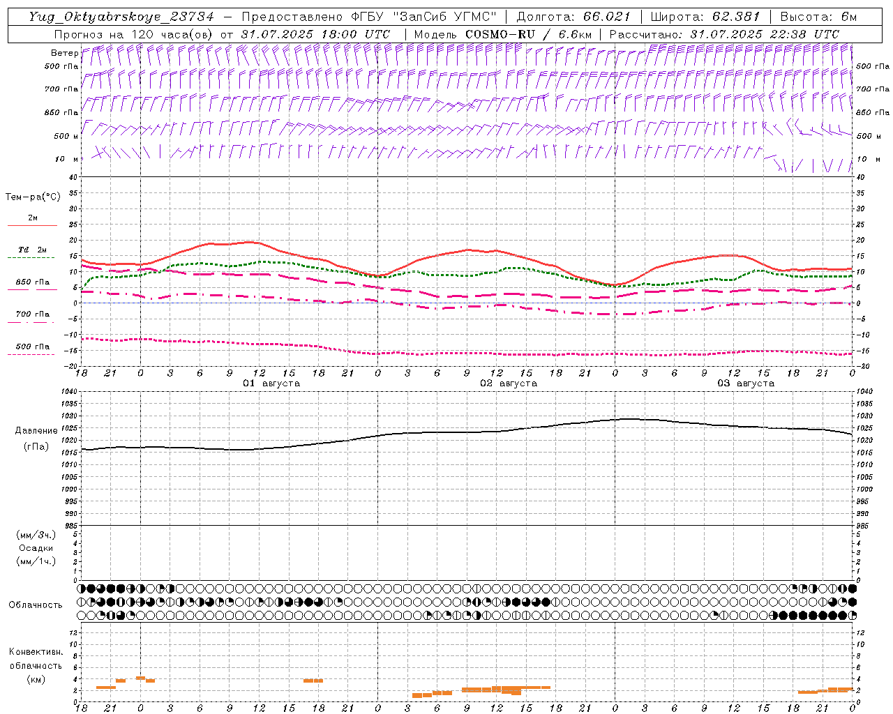Click the Ветер wind panel label

(64, 53)
